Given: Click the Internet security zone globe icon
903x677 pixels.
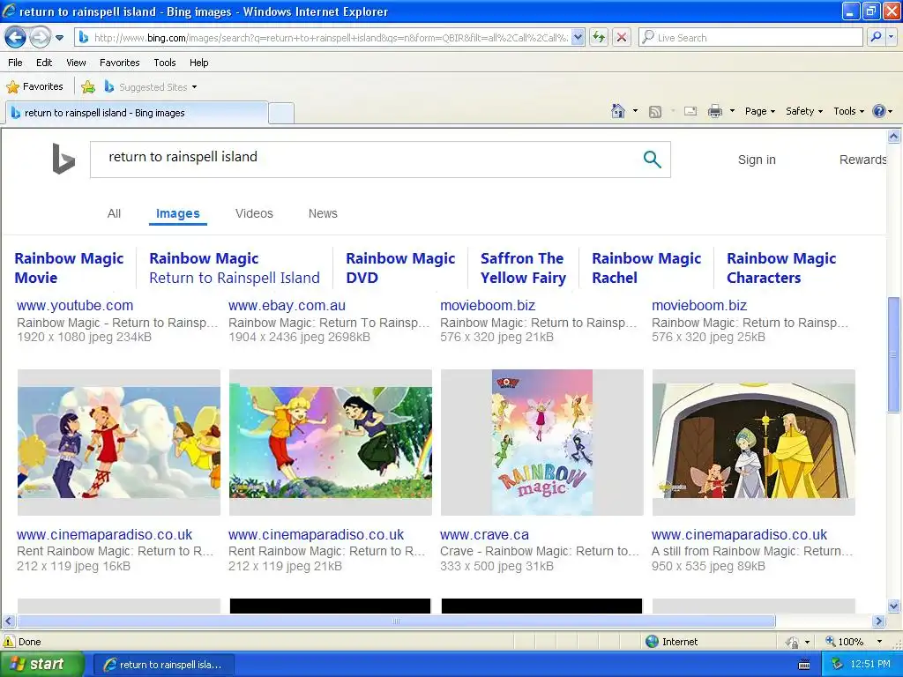Looking at the screenshot, I should 652,642.
